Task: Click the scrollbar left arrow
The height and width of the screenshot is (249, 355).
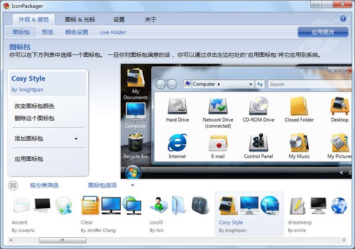Action: coord(11,240)
